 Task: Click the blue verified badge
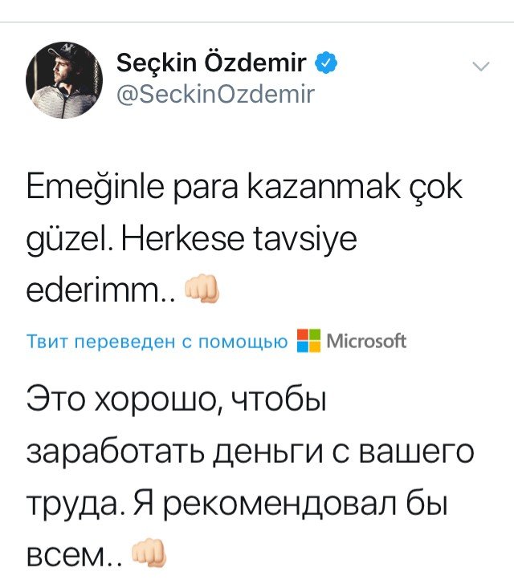(326, 63)
